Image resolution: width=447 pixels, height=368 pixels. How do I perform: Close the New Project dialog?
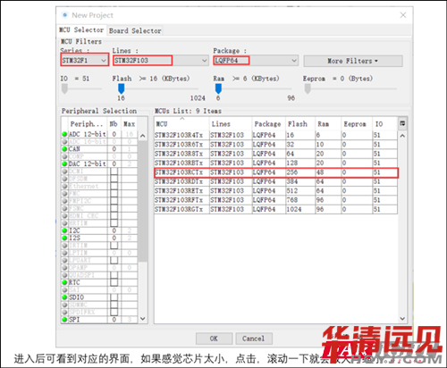[403, 15]
